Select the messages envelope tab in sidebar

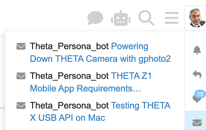click(197, 123)
